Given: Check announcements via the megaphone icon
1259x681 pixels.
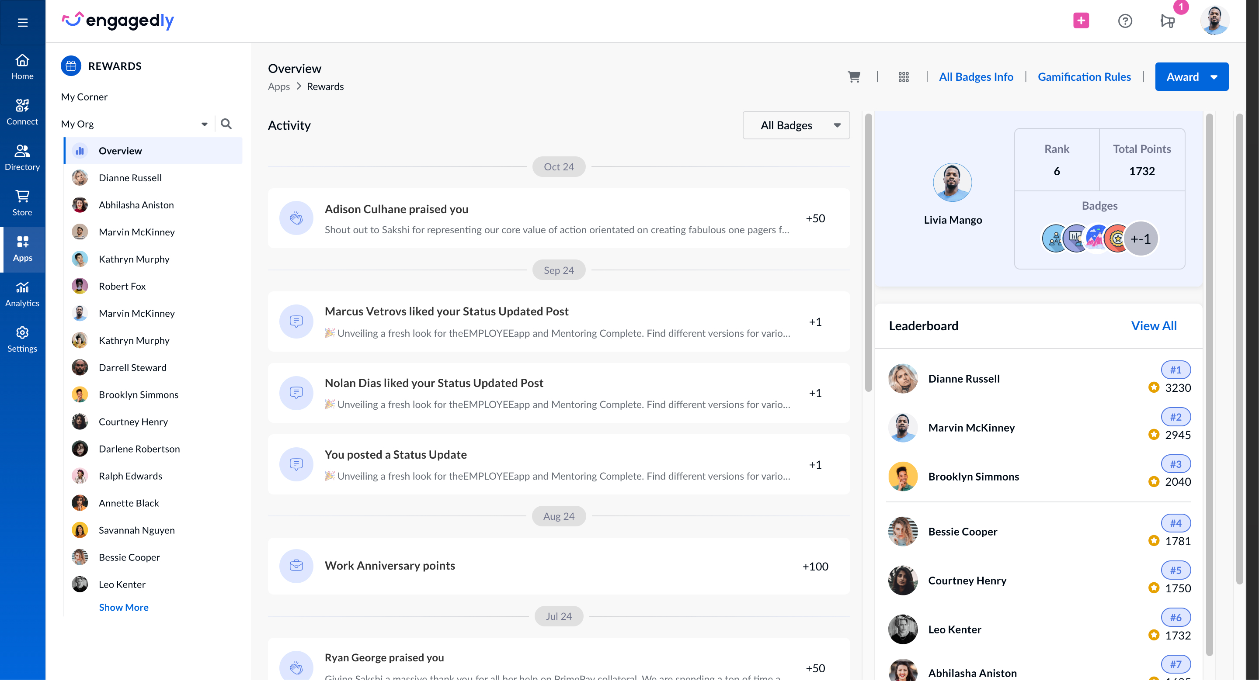Looking at the screenshot, I should point(1168,21).
